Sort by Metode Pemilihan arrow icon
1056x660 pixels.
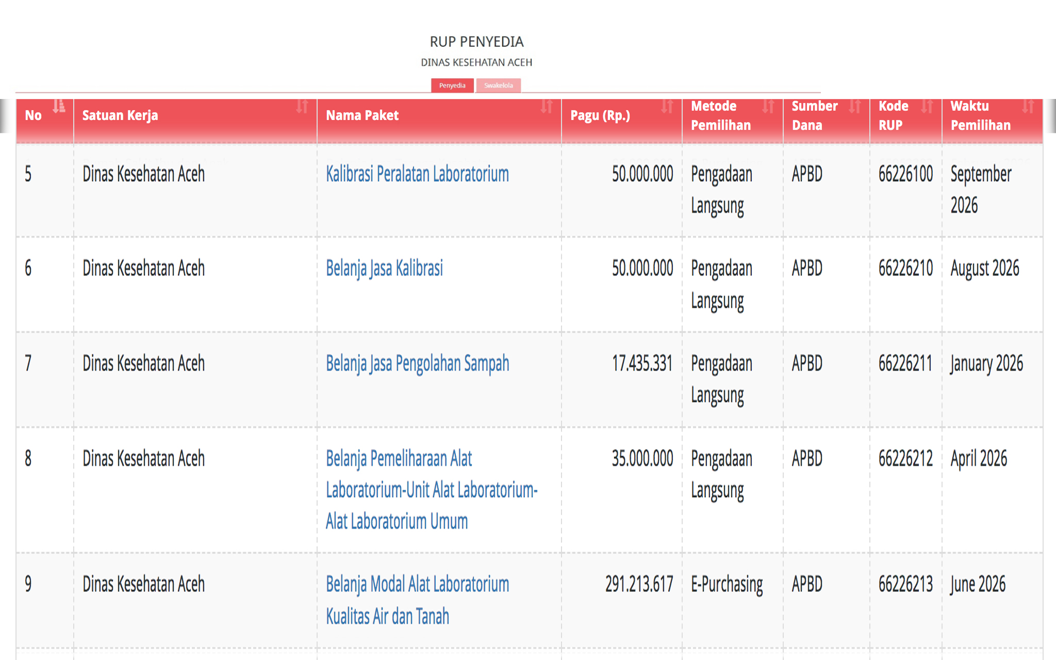pyautogui.click(x=768, y=106)
